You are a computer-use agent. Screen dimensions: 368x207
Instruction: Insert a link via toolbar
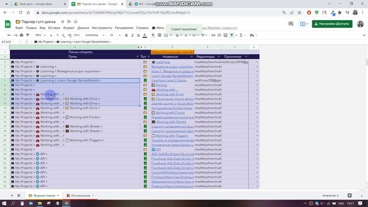coord(213,35)
